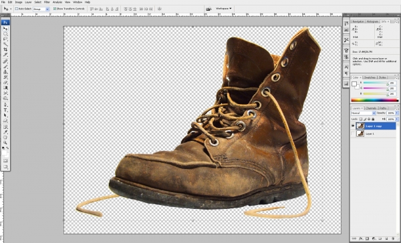Viewport: 401px width, 243px height.
Task: Select the Clone Stamp tool
Action: pos(5,72)
